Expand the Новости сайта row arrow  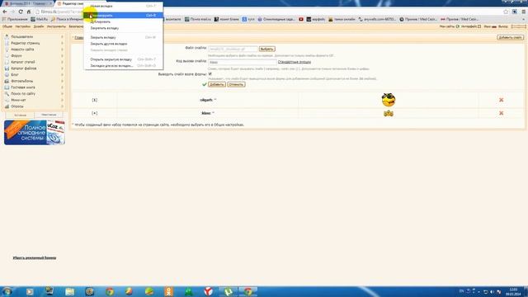pyautogui.click(x=63, y=49)
